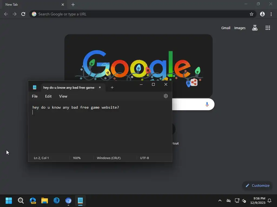Open the View menu in Notepad

(x=63, y=96)
